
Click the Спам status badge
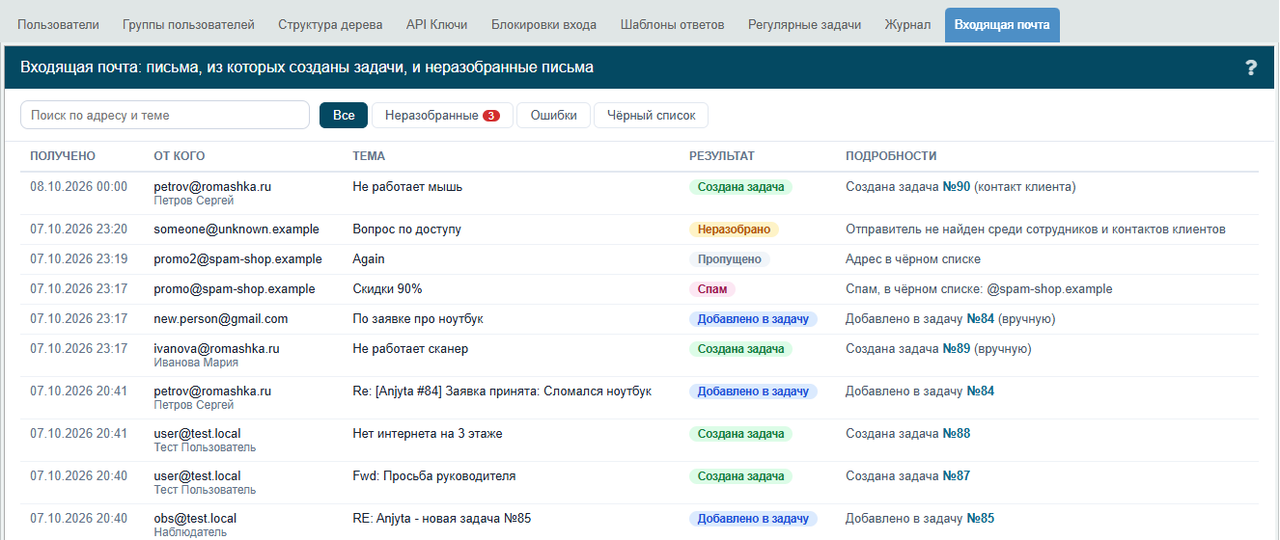click(711, 288)
